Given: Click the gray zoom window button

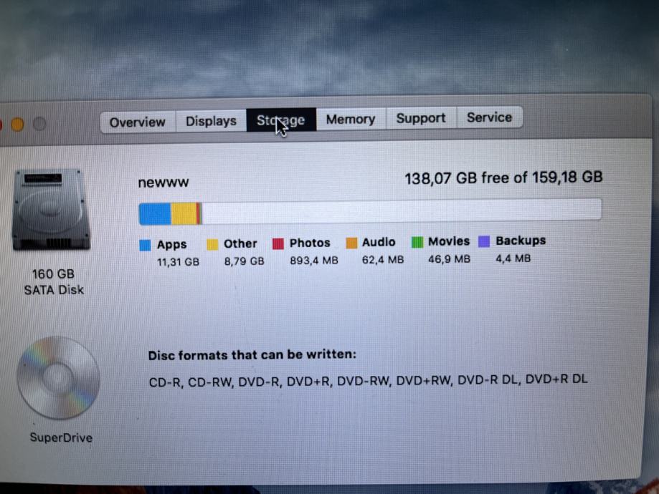Looking at the screenshot, I should (x=40, y=124).
